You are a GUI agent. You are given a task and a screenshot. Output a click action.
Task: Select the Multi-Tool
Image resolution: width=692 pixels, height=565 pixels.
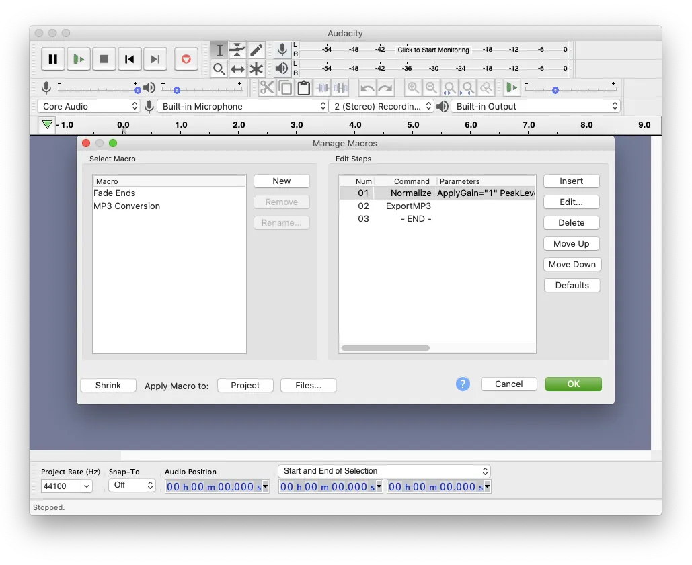pyautogui.click(x=256, y=69)
